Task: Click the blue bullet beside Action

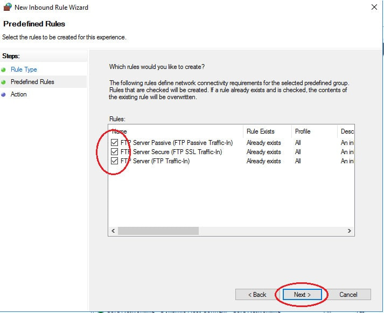Action: point(3,95)
